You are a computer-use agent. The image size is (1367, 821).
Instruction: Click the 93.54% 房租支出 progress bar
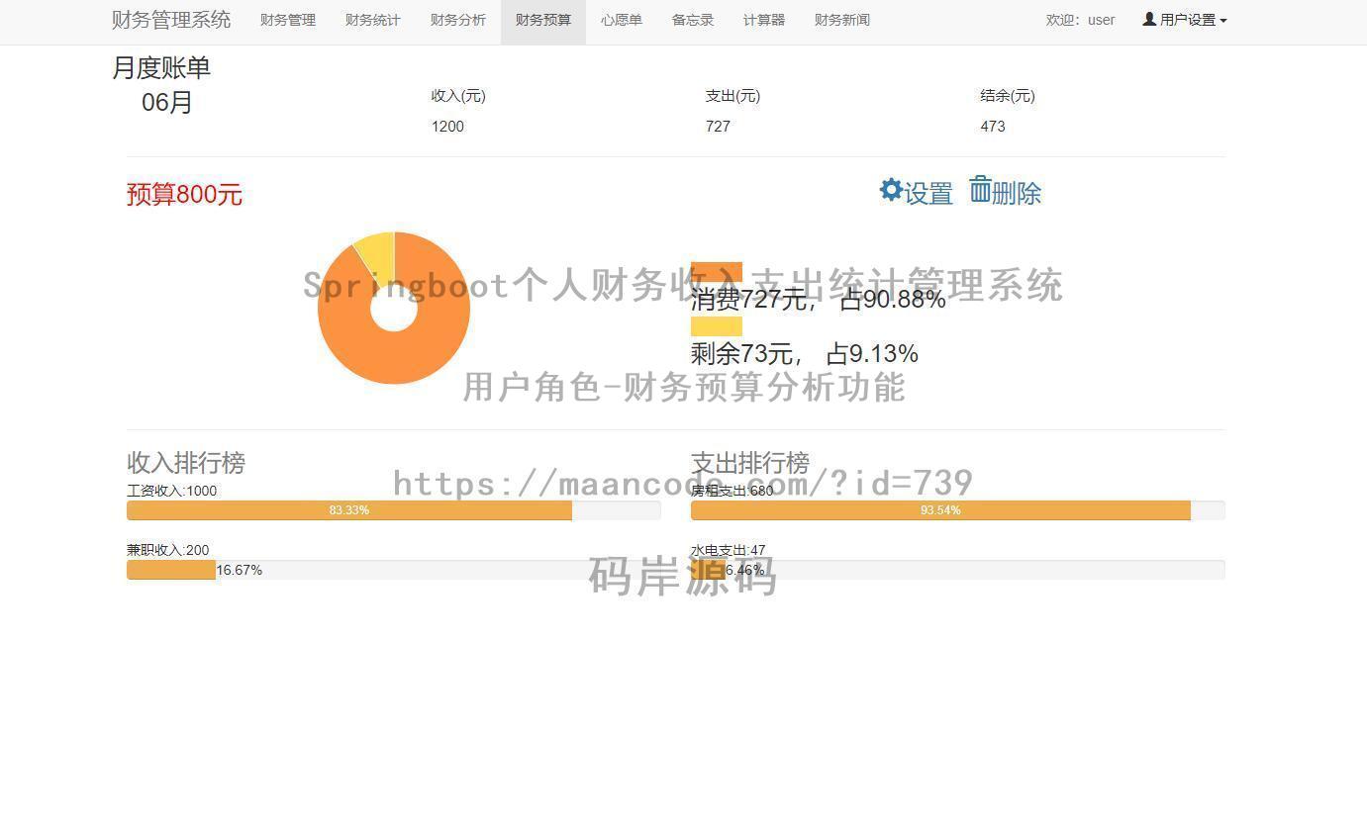940,510
